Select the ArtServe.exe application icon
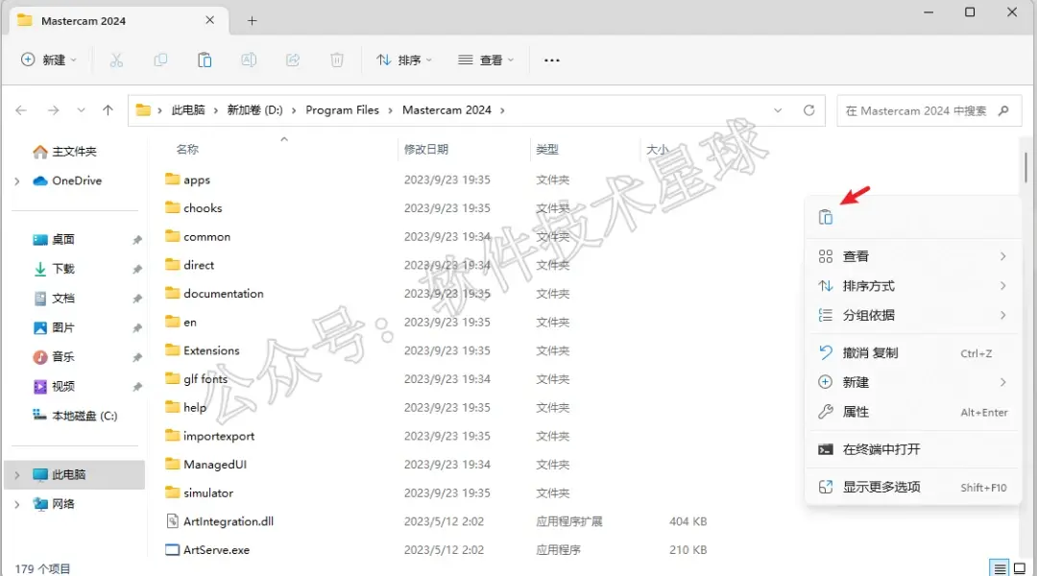 pos(173,549)
